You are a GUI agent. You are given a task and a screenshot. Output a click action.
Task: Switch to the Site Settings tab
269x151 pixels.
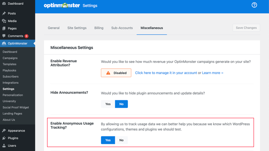[x=77, y=28]
